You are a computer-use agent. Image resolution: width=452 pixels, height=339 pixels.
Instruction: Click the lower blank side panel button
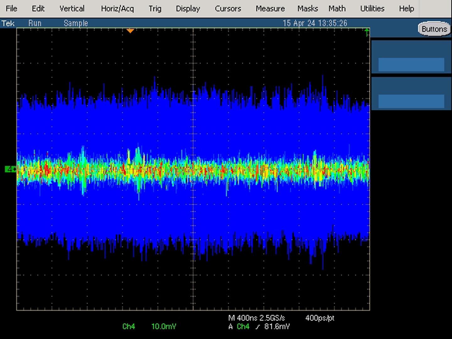tap(411, 101)
